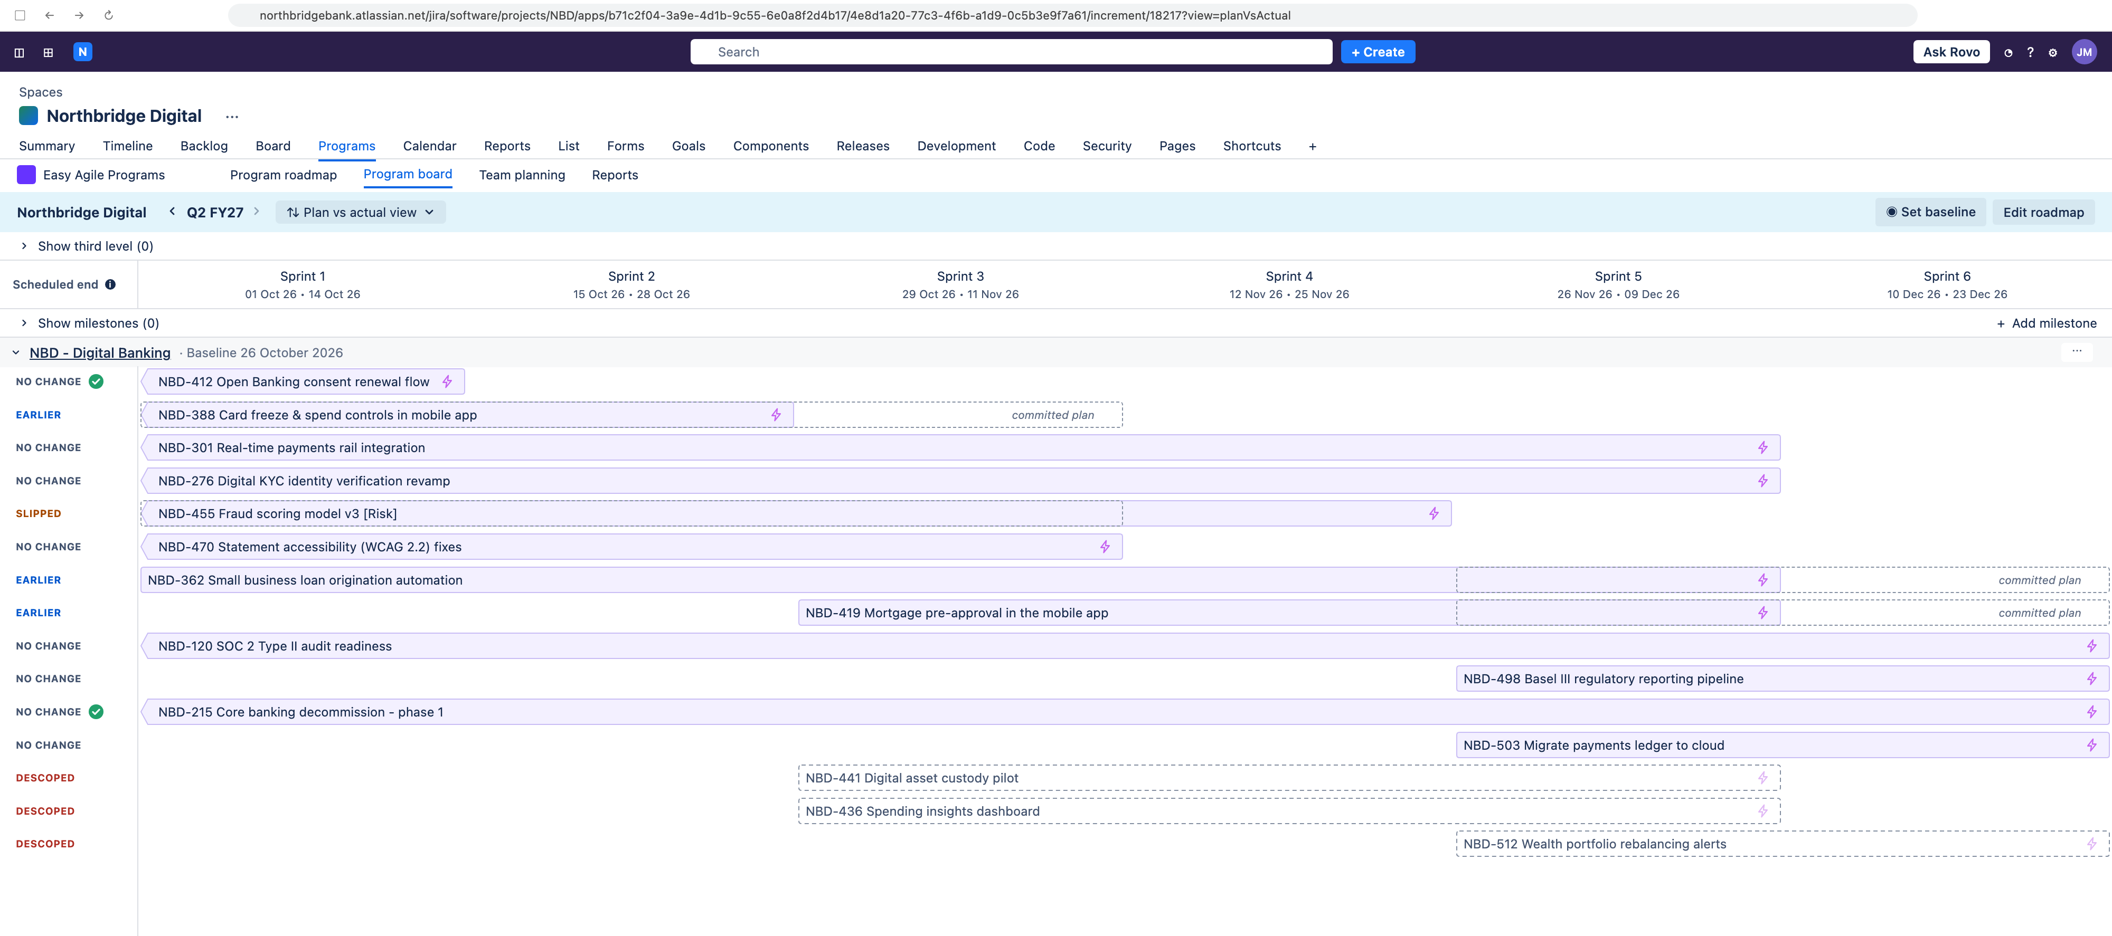Click the lightning icon on NBD-412 bar

pos(447,382)
